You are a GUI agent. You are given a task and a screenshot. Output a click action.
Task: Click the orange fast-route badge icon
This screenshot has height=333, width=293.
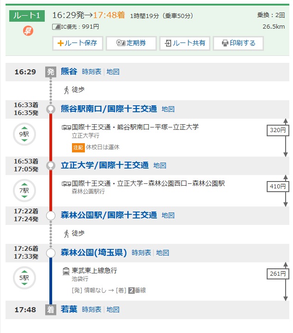click(27, 31)
